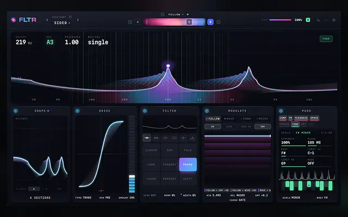Open the SPACE tab in Push

[314, 118]
